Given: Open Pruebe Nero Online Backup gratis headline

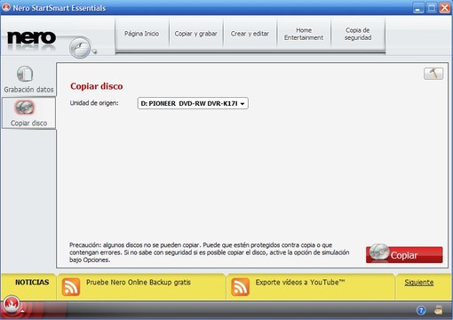Looking at the screenshot, I should 139,283.
